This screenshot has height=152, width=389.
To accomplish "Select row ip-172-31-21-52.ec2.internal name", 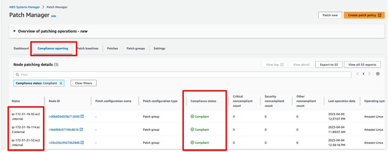I will (x=26, y=142).
